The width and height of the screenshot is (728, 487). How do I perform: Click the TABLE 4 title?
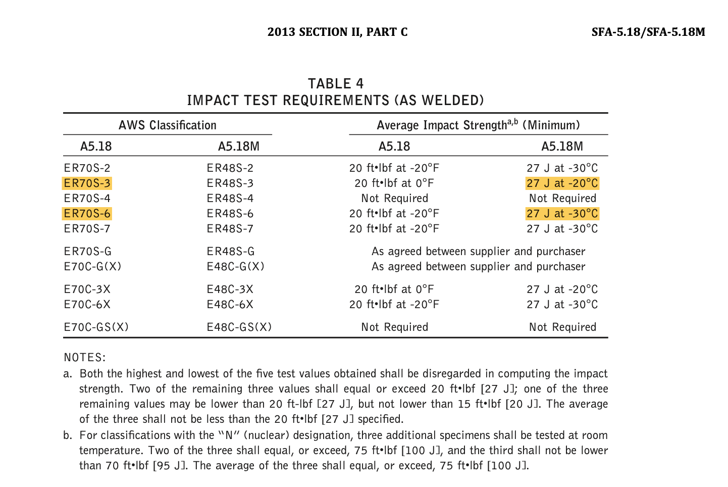[x=336, y=83]
